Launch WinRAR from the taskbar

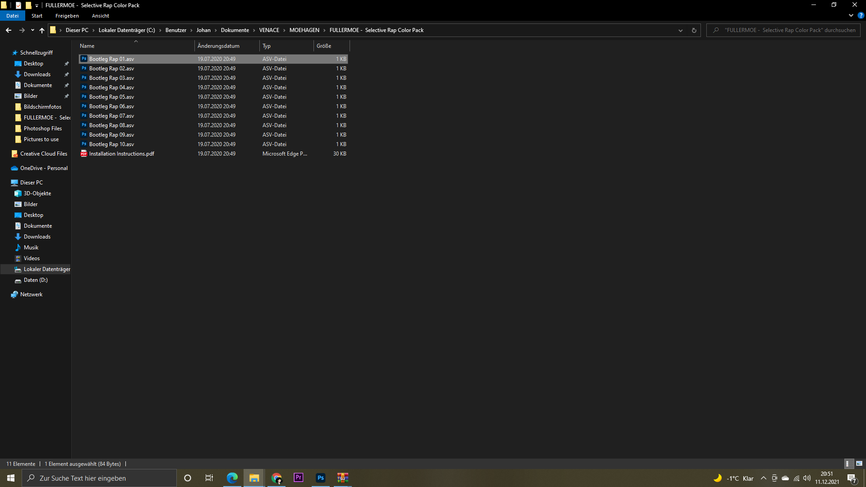[x=342, y=478]
